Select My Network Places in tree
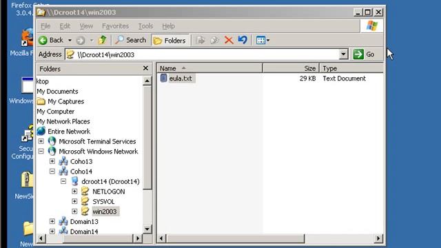The height and width of the screenshot is (248, 441). click(63, 121)
